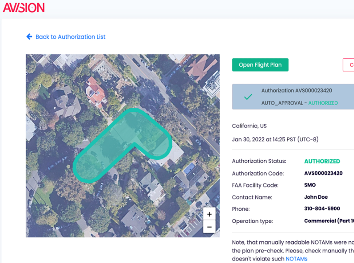The height and width of the screenshot is (263, 354).
Task: Click the Avision logo
Action: (24, 8)
